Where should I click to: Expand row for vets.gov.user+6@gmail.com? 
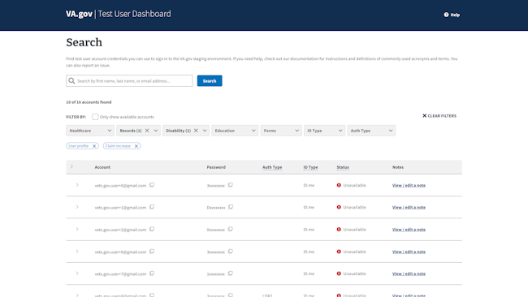pyautogui.click(x=77, y=252)
